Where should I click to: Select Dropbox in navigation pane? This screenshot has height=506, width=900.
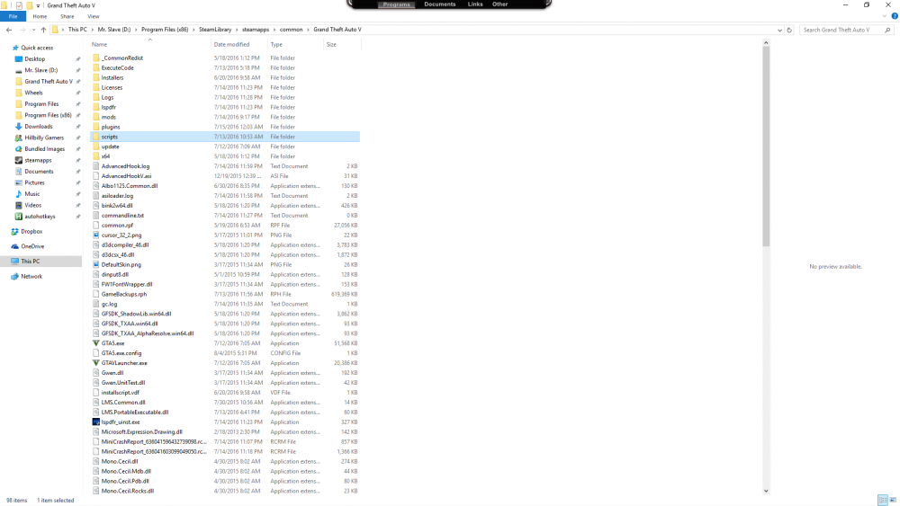click(x=31, y=232)
